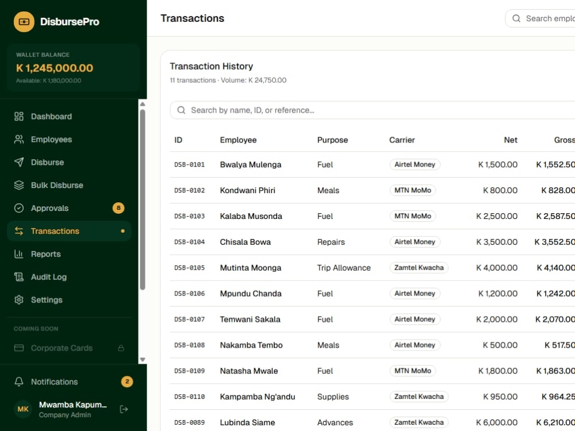The image size is (575, 431).
Task: Click magnifier icon in top search bar
Action: pos(516,18)
